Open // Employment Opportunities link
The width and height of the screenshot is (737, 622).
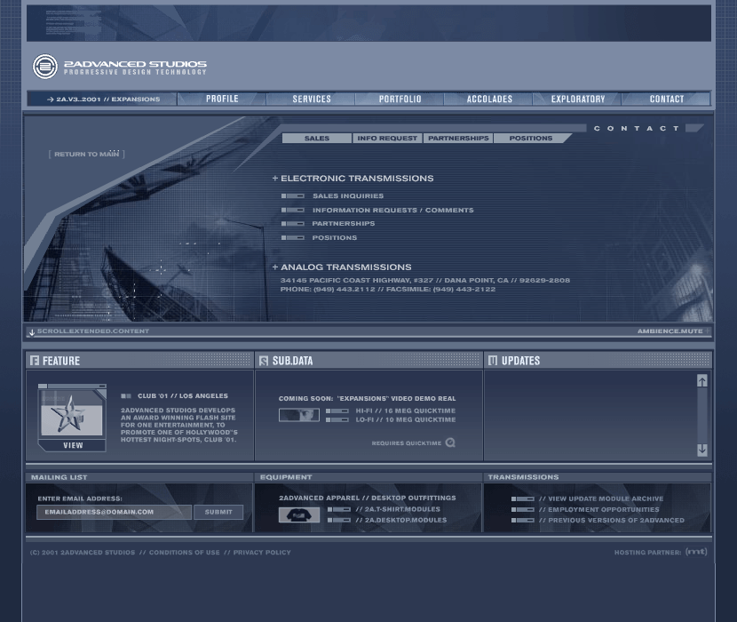[599, 509]
